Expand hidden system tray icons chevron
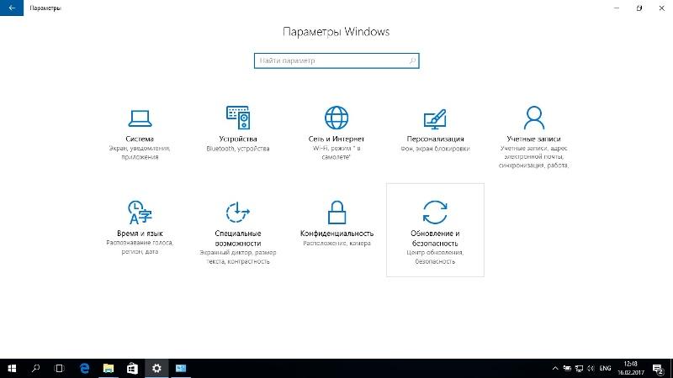Viewport: 673px width, 378px height. (555, 368)
